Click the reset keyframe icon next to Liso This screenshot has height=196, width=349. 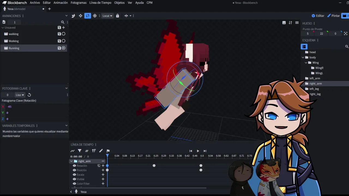(x=29, y=95)
